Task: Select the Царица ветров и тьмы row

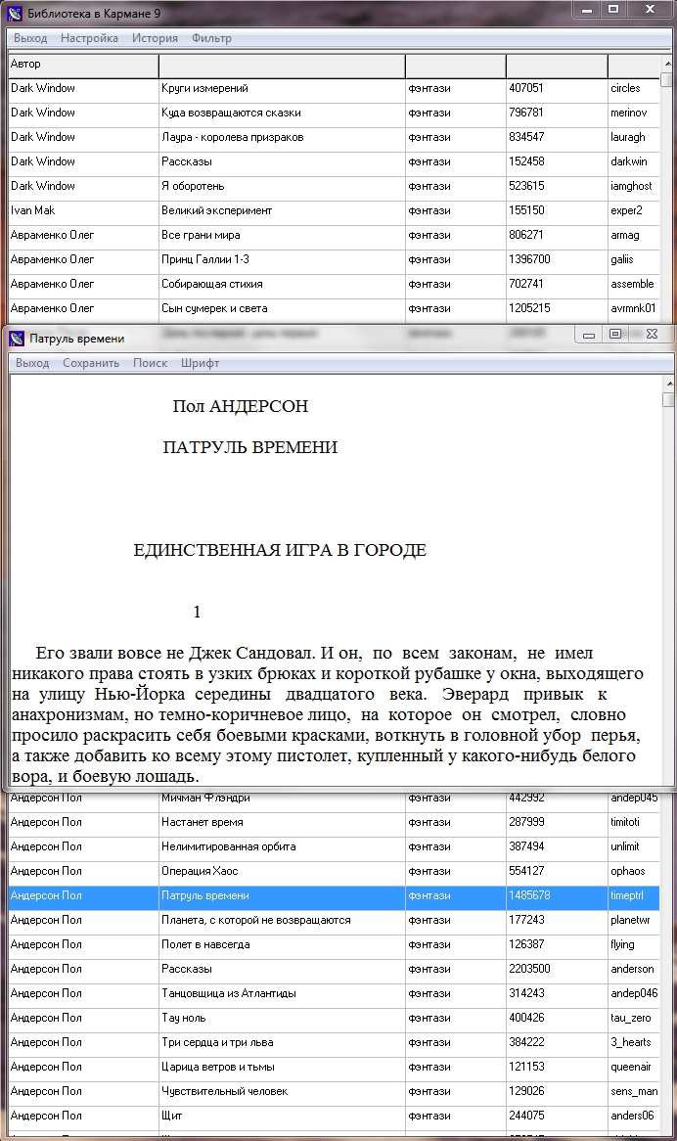Action: click(x=334, y=1068)
